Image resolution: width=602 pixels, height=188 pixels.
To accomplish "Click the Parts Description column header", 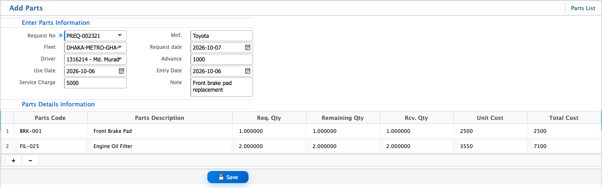I will tap(160, 118).
